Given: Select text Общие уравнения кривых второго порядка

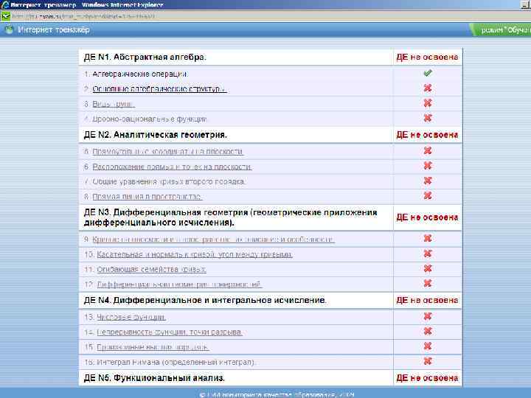Looking at the screenshot, I should [x=169, y=182].
